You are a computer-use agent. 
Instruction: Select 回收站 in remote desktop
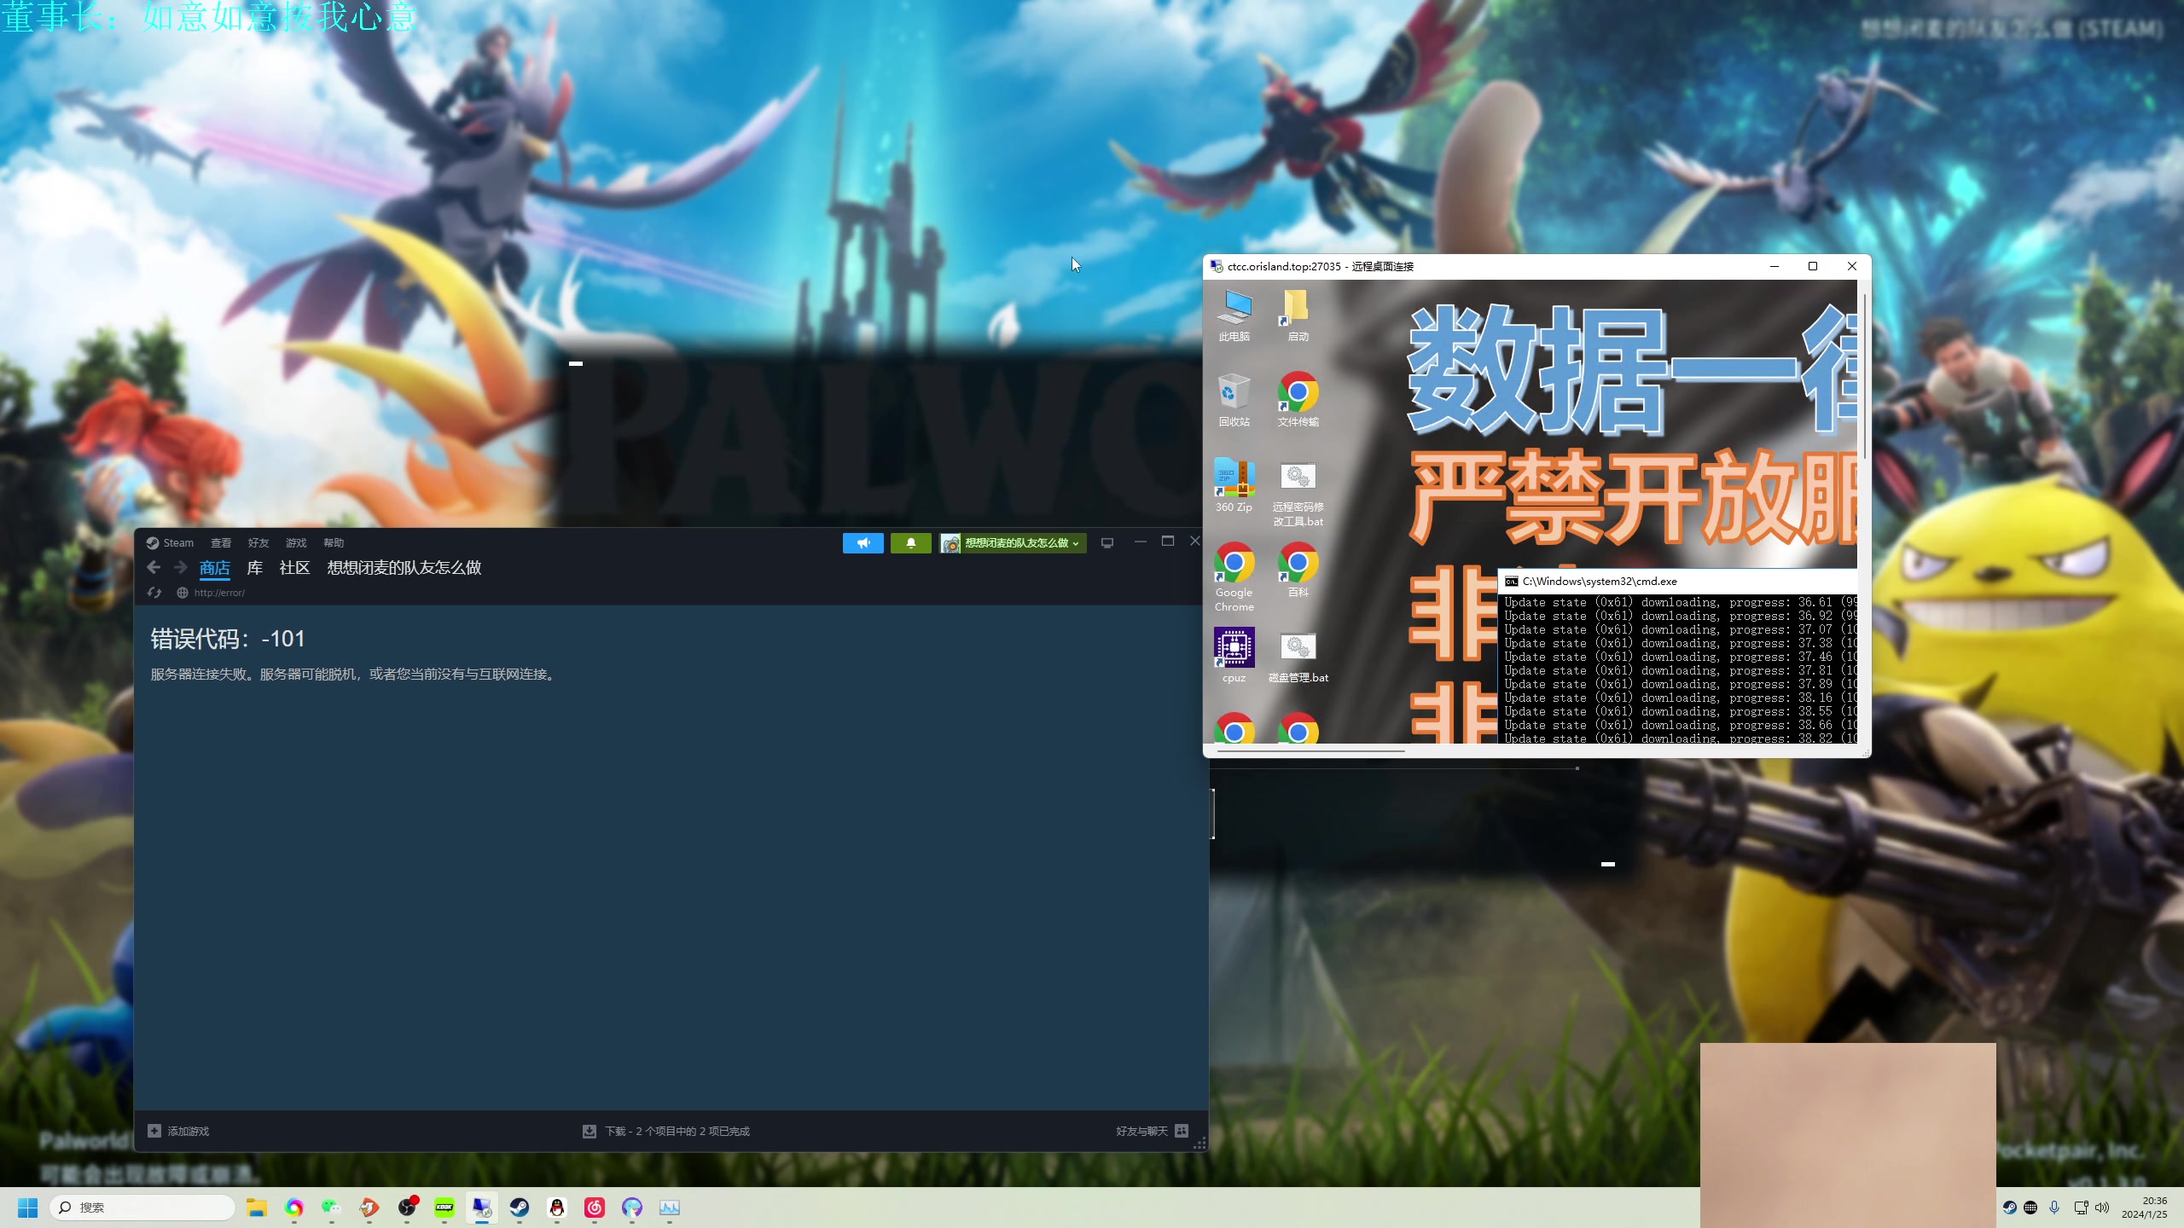point(1234,401)
